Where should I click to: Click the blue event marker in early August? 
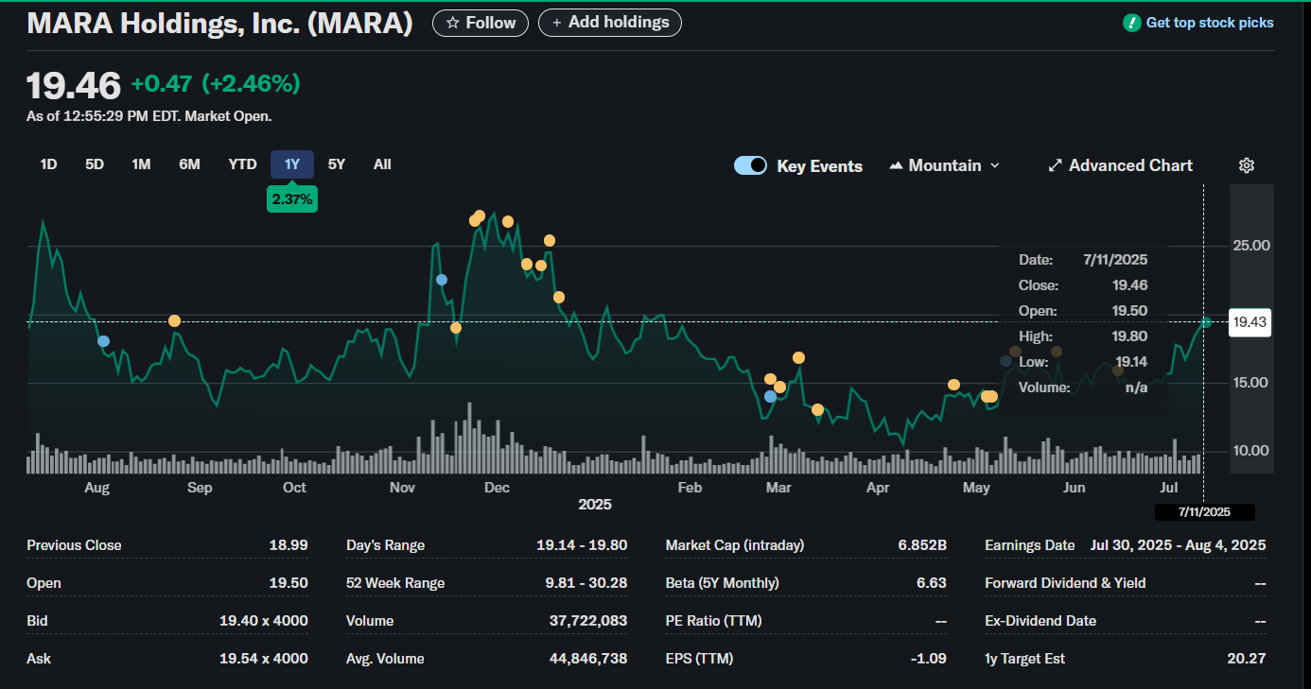tap(103, 341)
